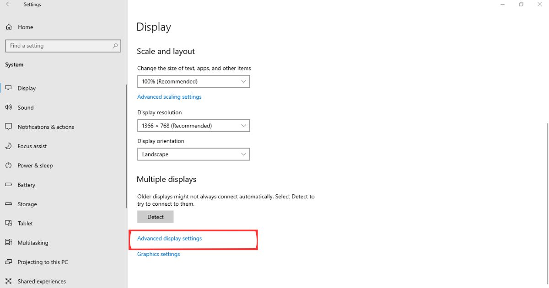
Task: Click the Storage drive icon
Action: tap(8, 204)
